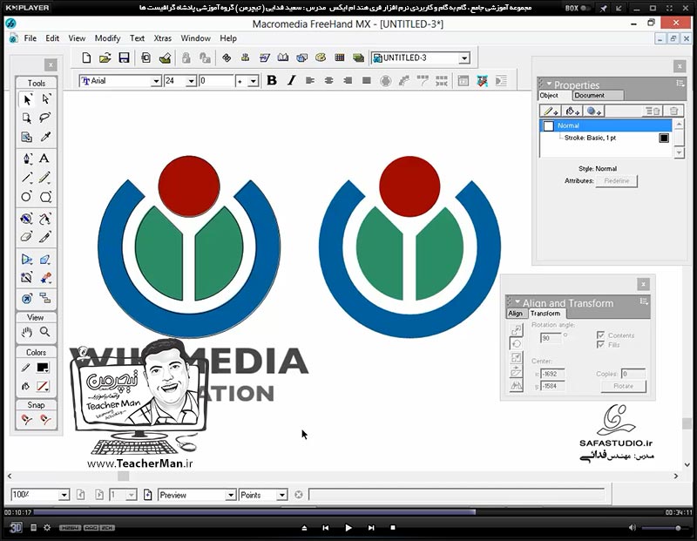Toggle the Fills checkbox
The height and width of the screenshot is (541, 697).
coord(600,344)
